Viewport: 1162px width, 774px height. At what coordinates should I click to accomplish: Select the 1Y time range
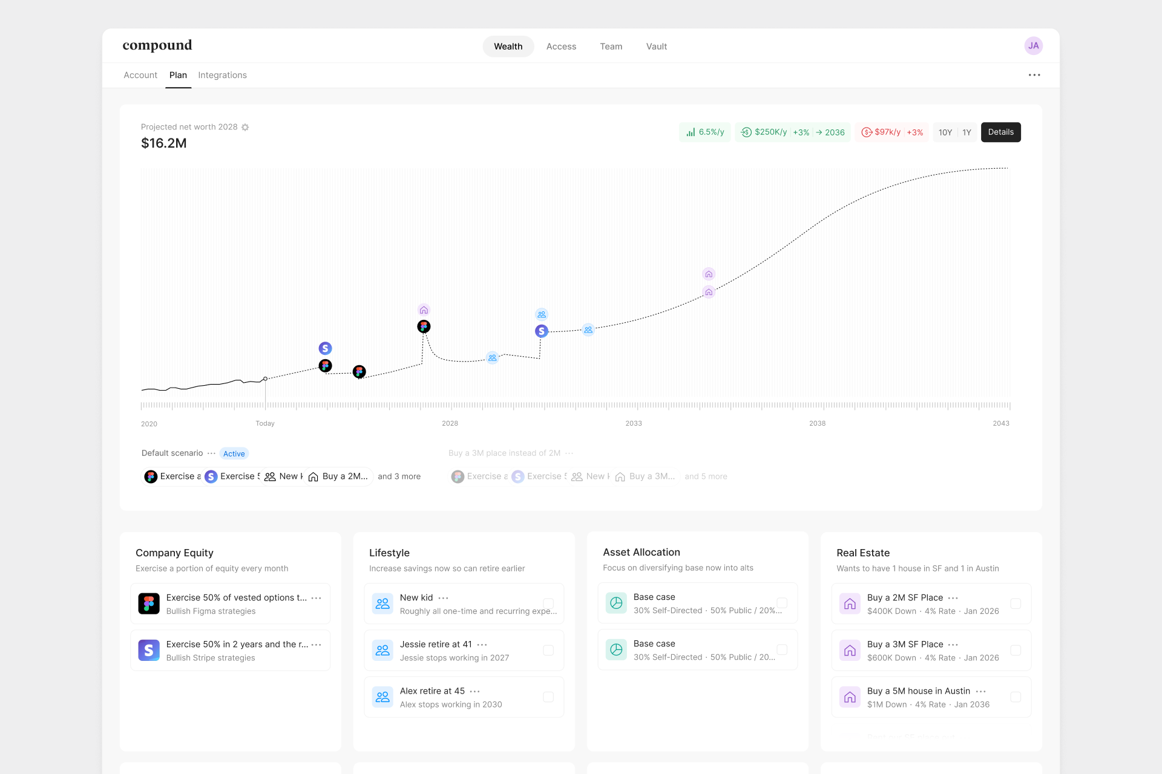(967, 132)
